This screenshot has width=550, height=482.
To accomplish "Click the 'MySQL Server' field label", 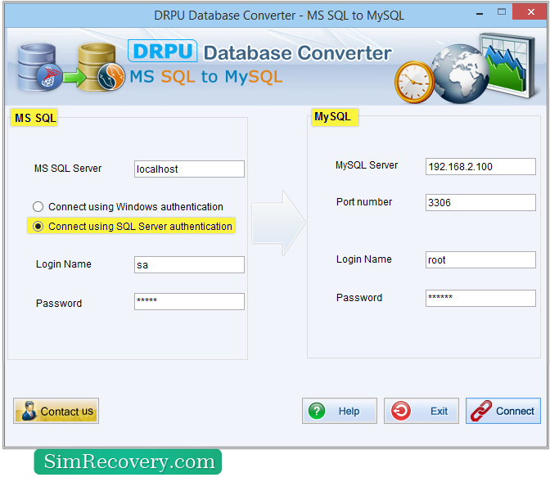I will click(367, 165).
